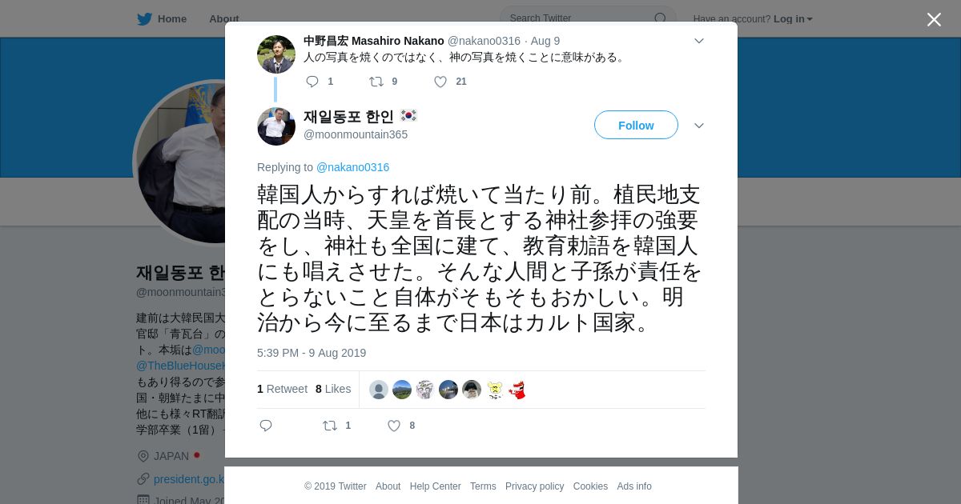Like the main tweet showing 8 likes
The width and height of the screenshot is (961, 504).
394,426
